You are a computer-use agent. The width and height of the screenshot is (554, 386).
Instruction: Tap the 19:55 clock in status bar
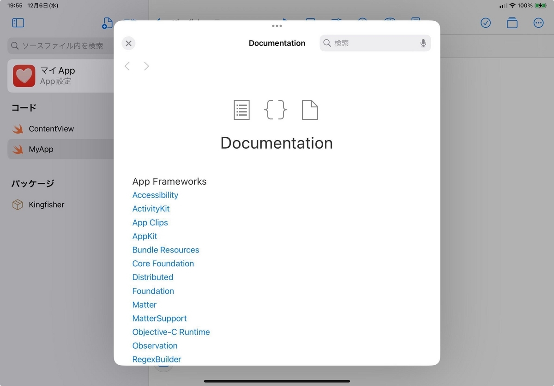pos(15,6)
